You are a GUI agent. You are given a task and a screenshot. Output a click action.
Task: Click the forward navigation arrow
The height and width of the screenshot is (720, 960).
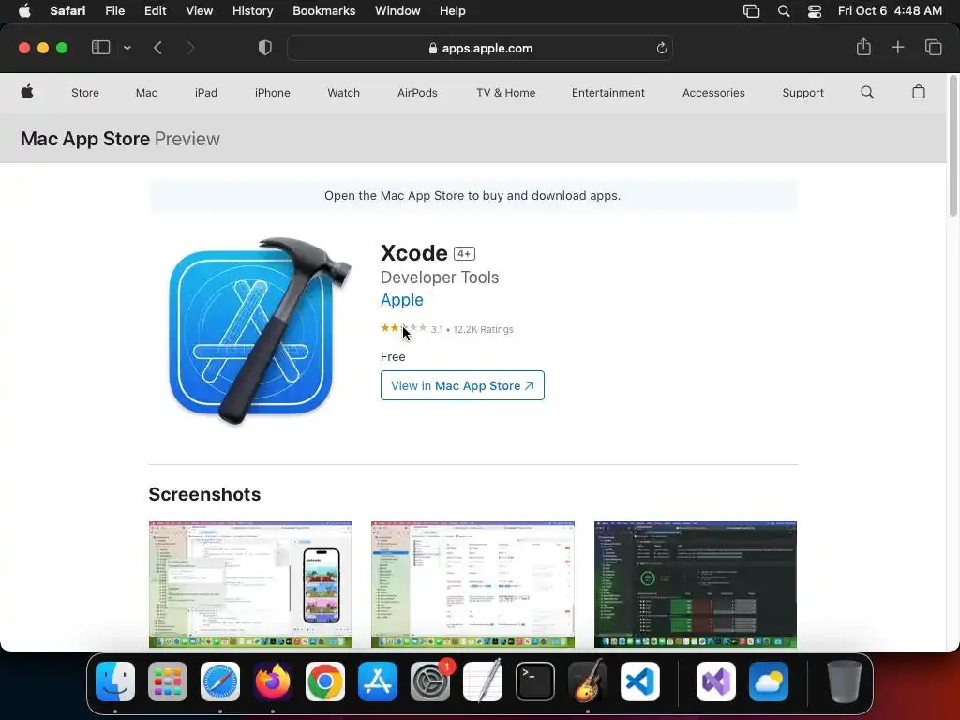[x=190, y=48]
